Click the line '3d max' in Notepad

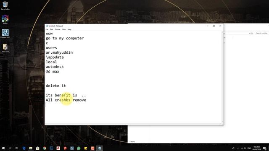click(53, 71)
